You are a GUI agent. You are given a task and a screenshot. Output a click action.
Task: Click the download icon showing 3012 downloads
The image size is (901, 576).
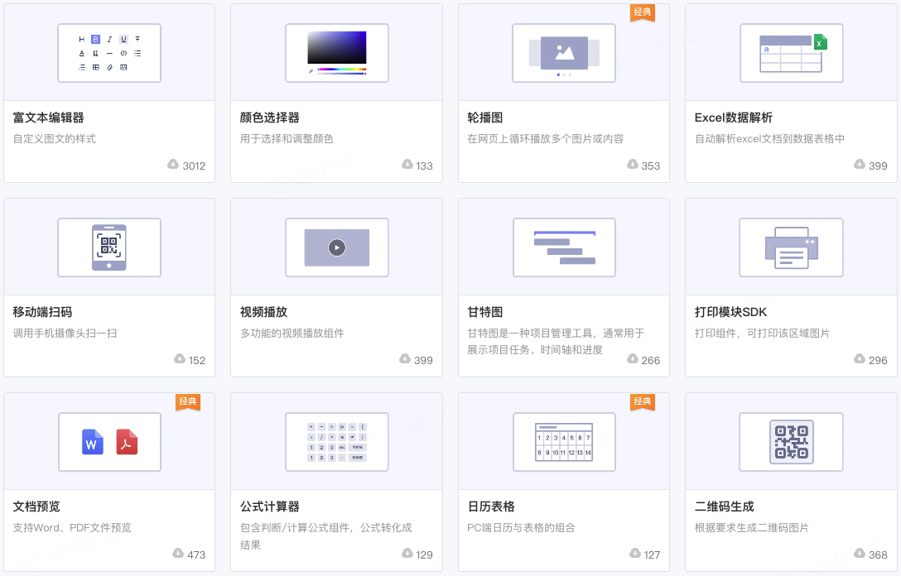click(173, 165)
